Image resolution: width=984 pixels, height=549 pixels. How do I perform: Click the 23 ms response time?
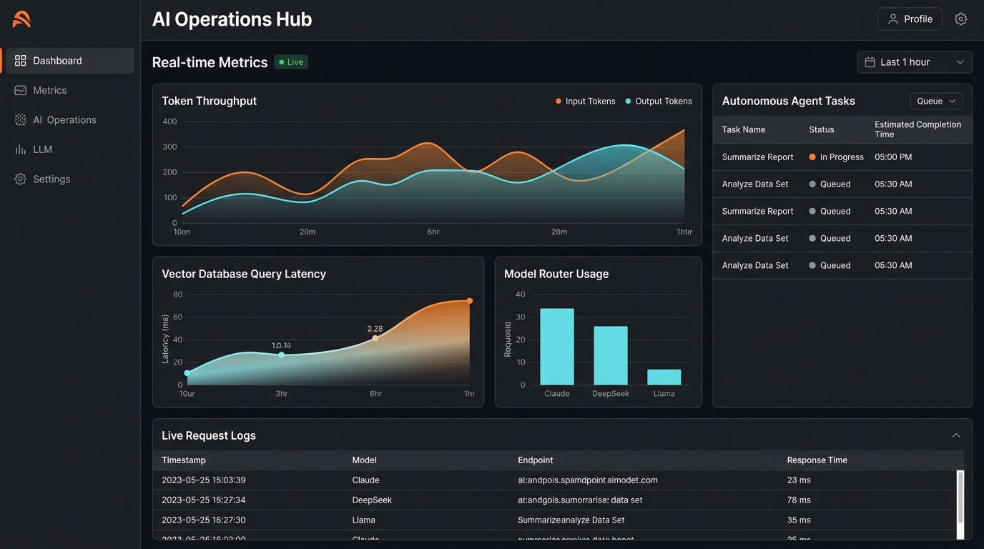pos(799,480)
